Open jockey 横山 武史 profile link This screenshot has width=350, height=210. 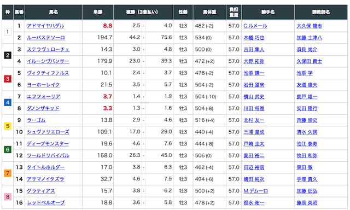pyautogui.click(x=254, y=97)
